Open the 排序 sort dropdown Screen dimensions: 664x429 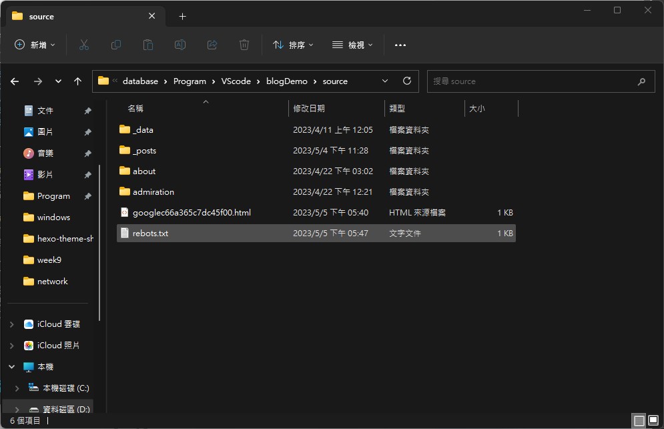(293, 45)
